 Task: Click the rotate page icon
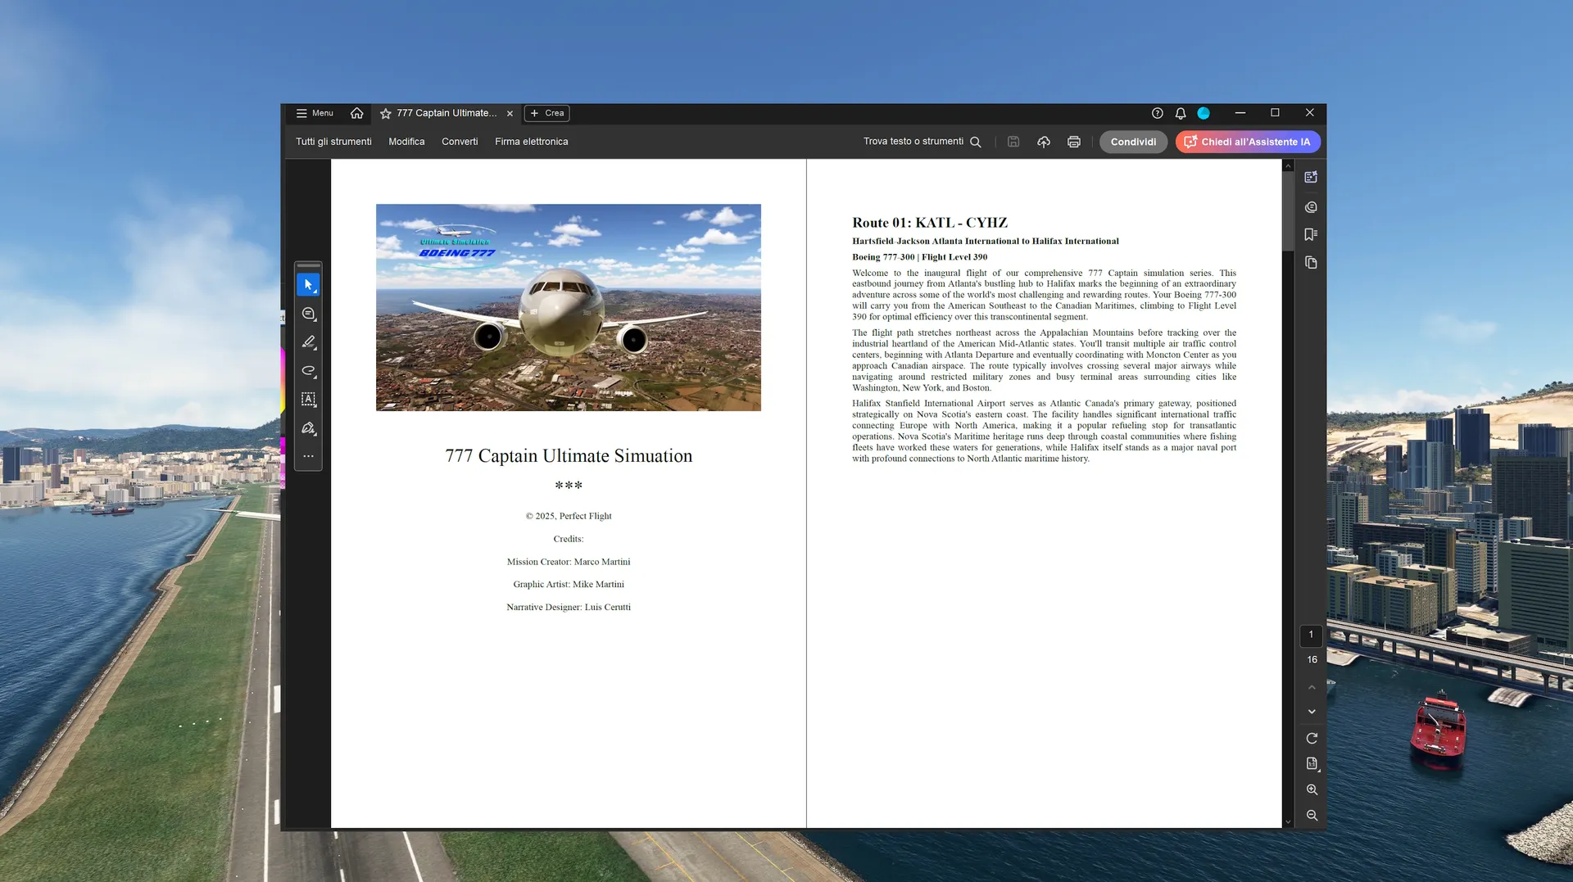(x=1312, y=739)
